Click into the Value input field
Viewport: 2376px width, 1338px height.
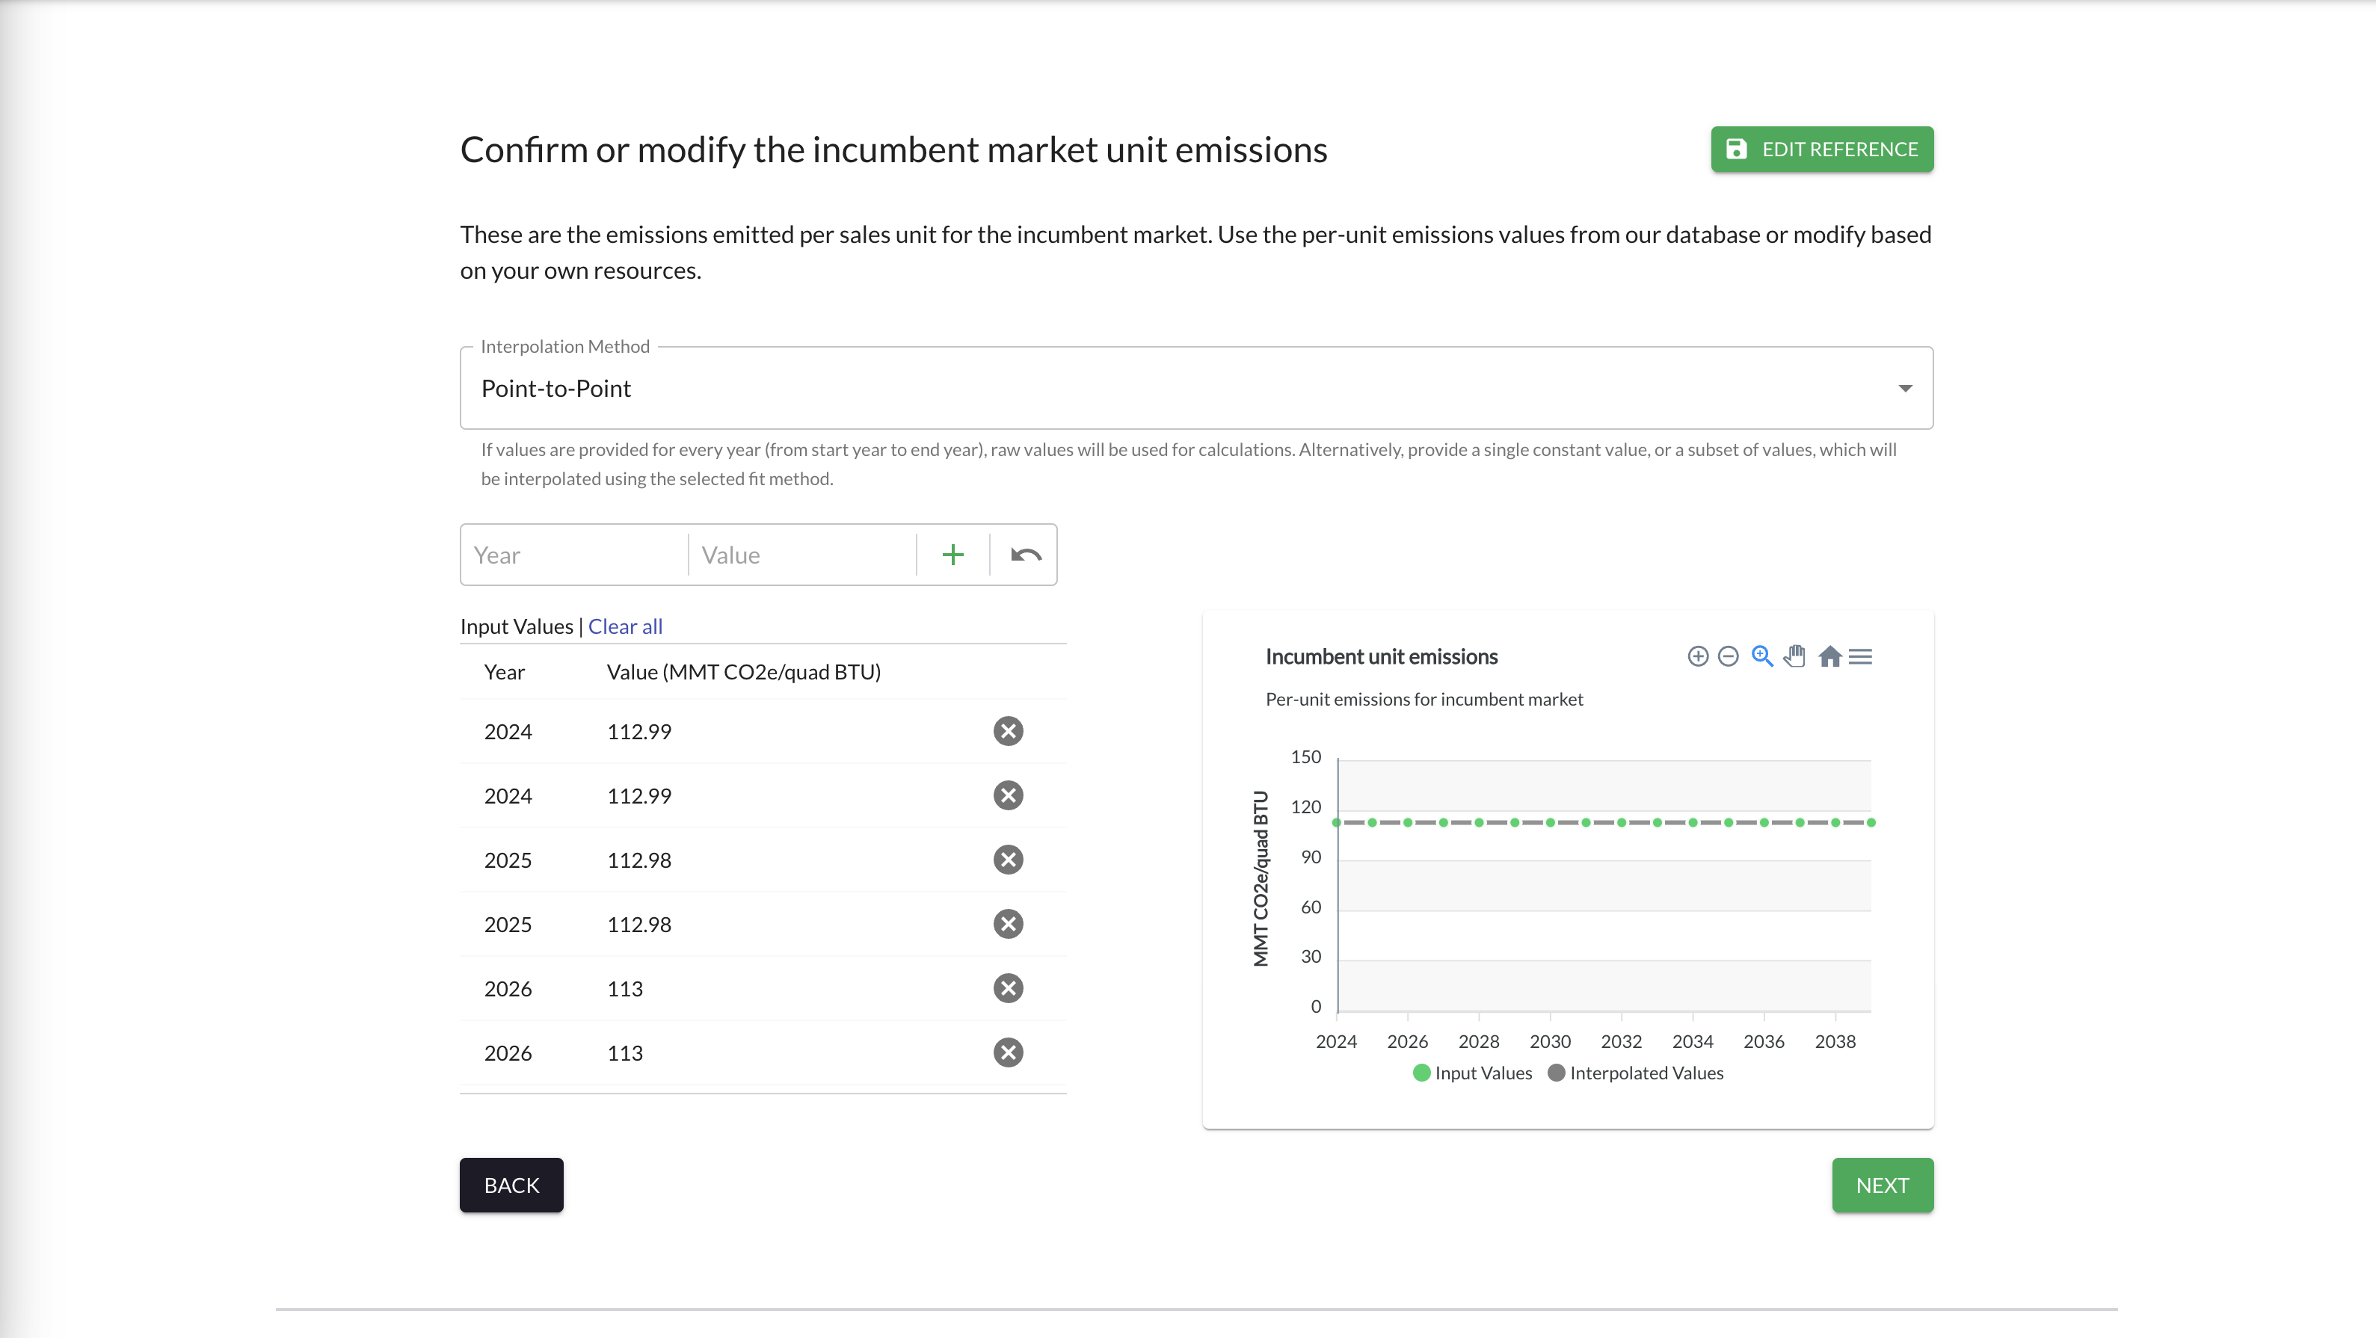pyautogui.click(x=802, y=555)
